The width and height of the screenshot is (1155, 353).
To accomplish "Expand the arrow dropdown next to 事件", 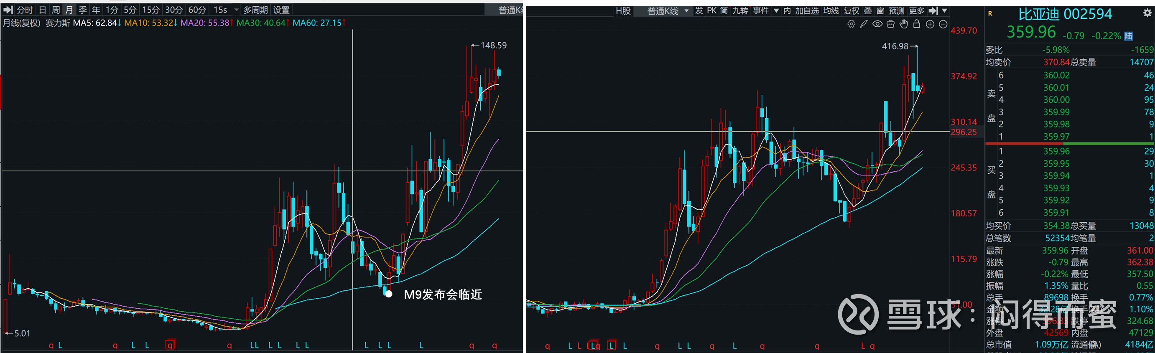I will click(x=776, y=10).
